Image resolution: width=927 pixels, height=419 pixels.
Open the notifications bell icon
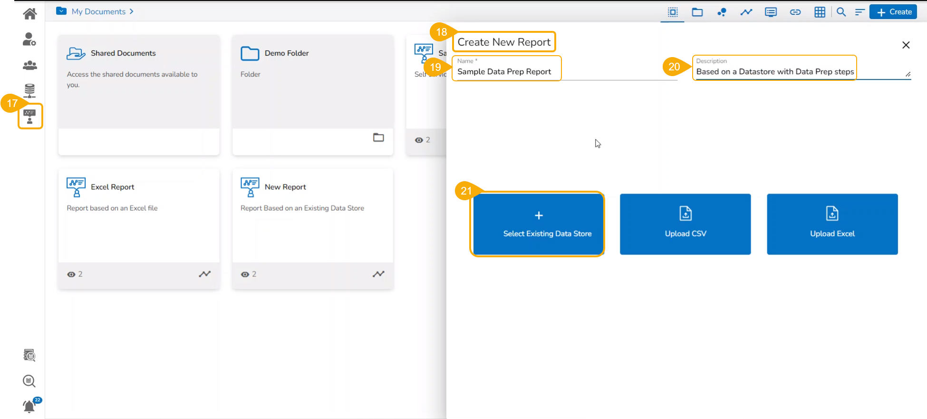pyautogui.click(x=29, y=406)
